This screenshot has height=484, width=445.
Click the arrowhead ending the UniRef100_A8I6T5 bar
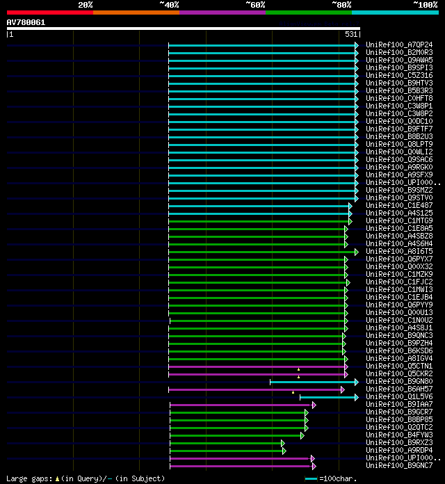tap(357, 252)
